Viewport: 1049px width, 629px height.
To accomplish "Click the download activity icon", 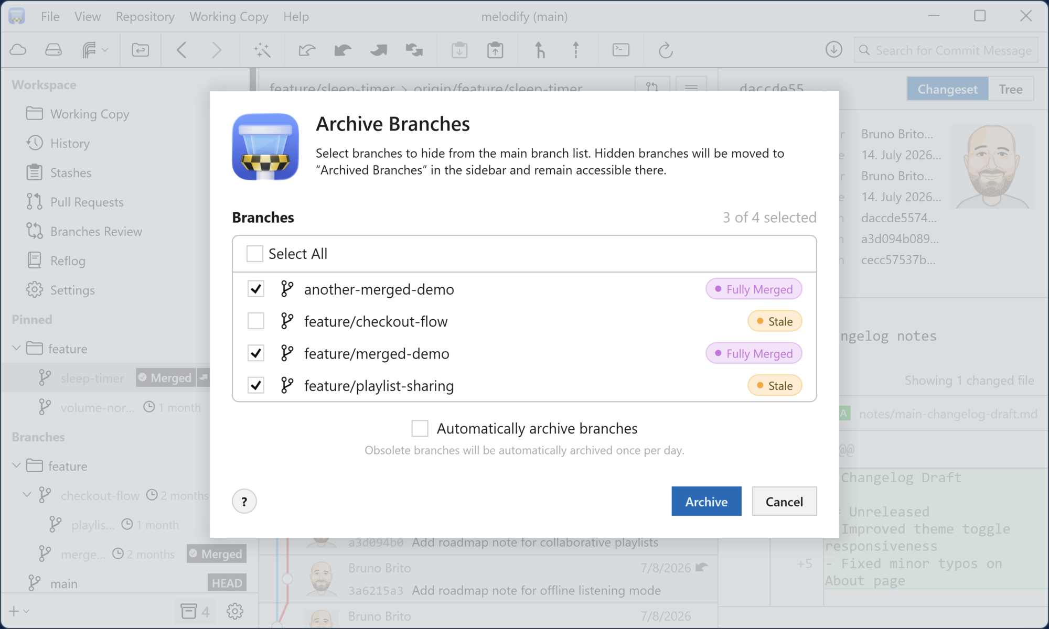I will point(833,50).
